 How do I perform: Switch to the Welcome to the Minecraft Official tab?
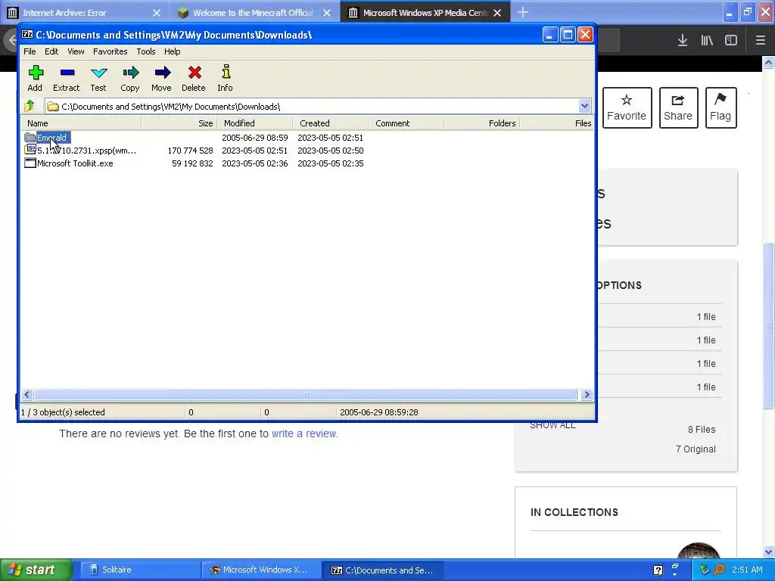[x=253, y=13]
